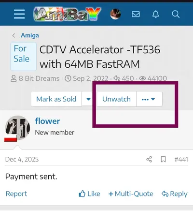The height and width of the screenshot is (211, 193).
Task: Open the user account avatar
Action: (x=115, y=14)
